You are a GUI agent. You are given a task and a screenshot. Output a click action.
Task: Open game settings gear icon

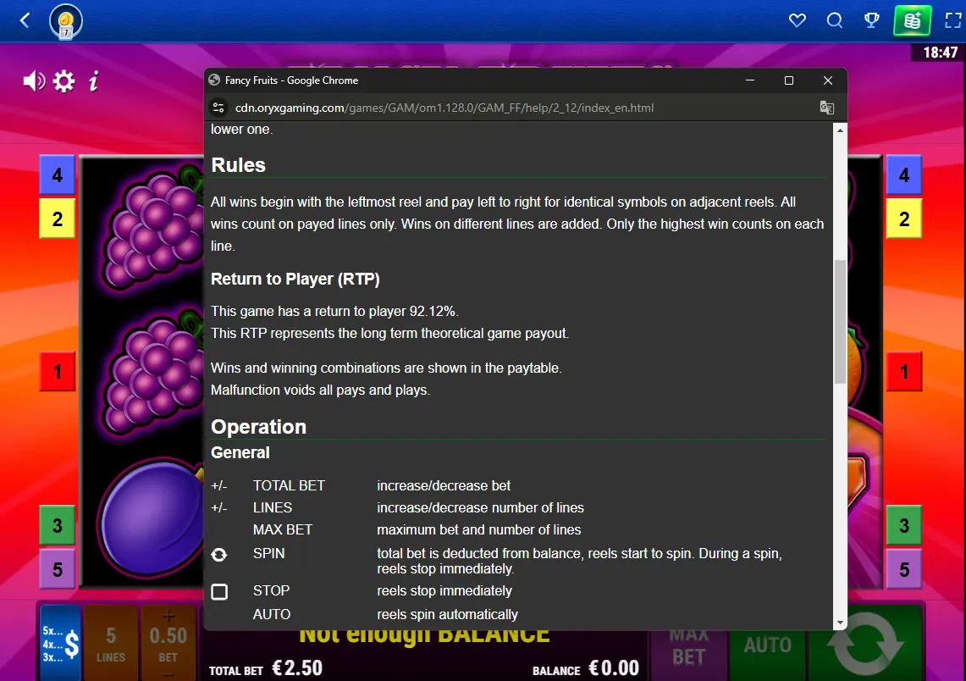(x=63, y=80)
